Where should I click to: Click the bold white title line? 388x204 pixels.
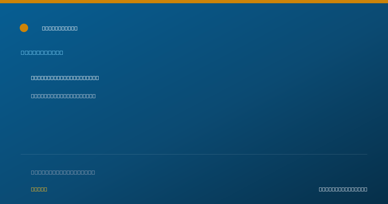click(x=65, y=78)
